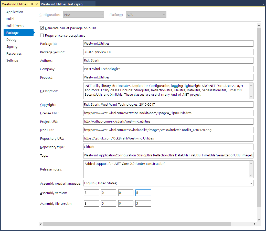The width and height of the screenshot is (266, 231).
Task: Click Description box scroll up arrow
Action: tap(251, 85)
